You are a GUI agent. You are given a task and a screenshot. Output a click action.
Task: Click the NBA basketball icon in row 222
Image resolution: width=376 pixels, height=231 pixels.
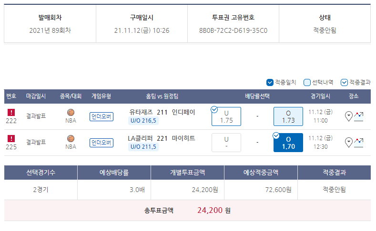click(x=71, y=113)
